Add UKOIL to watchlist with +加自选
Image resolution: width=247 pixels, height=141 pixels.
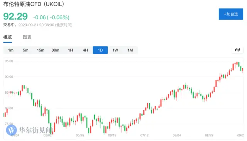tap(231, 14)
